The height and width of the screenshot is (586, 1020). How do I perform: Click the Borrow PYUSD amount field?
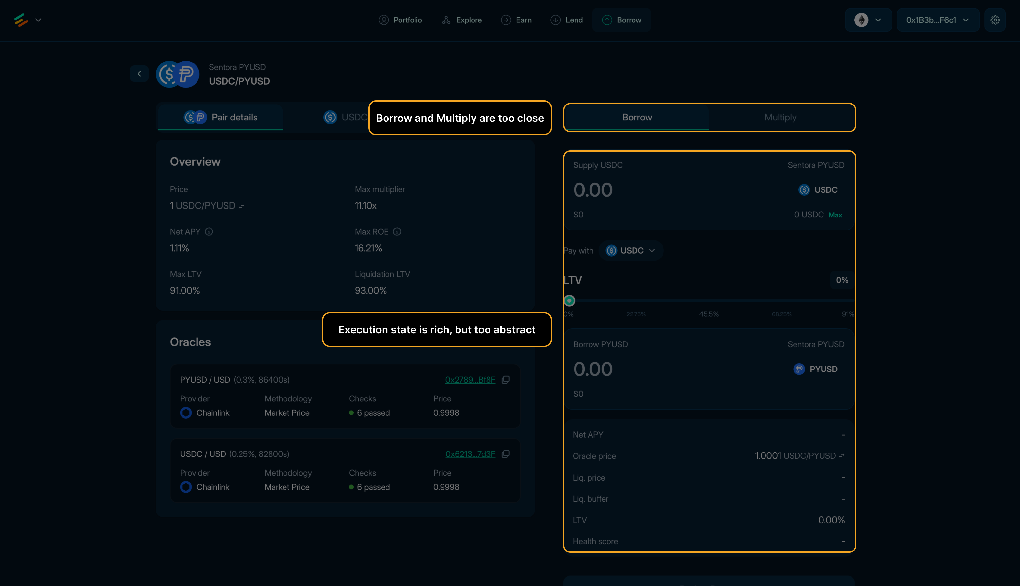click(592, 369)
